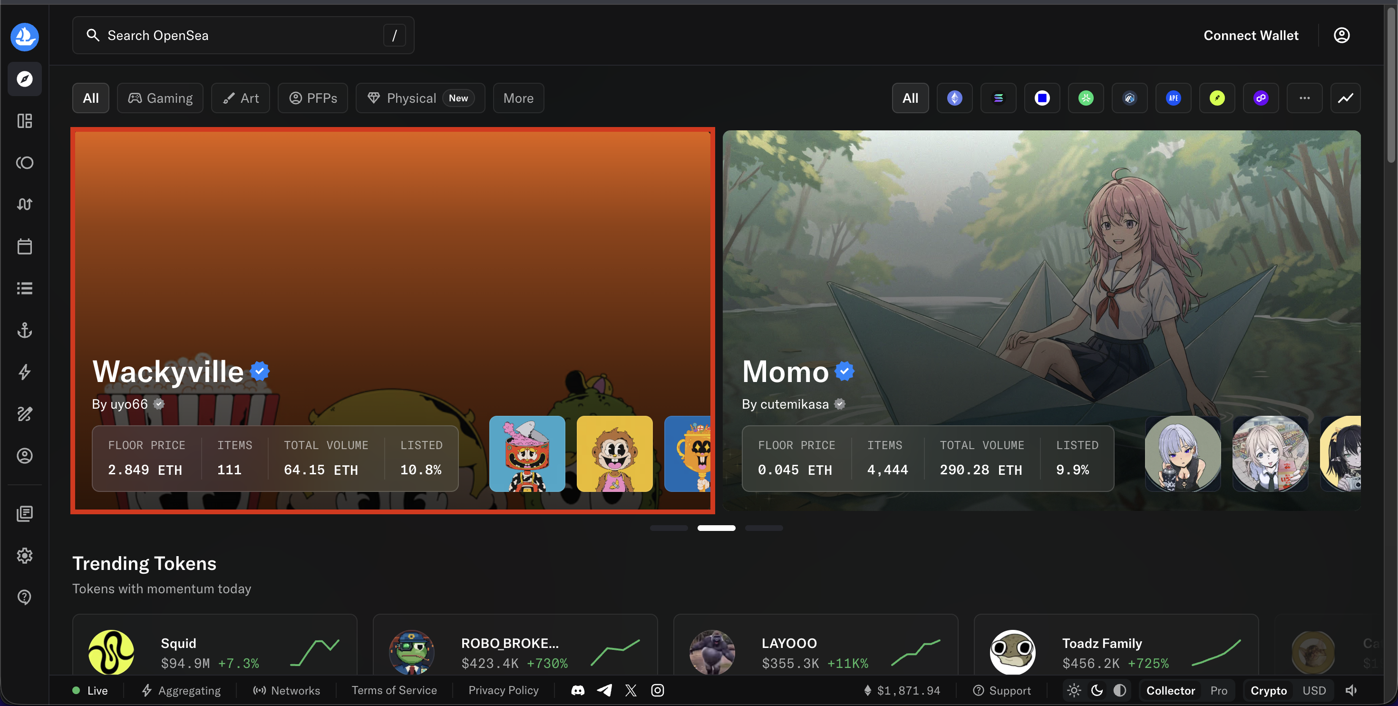The height and width of the screenshot is (706, 1398).
Task: Select the PFPs category tab
Action: pyautogui.click(x=312, y=98)
